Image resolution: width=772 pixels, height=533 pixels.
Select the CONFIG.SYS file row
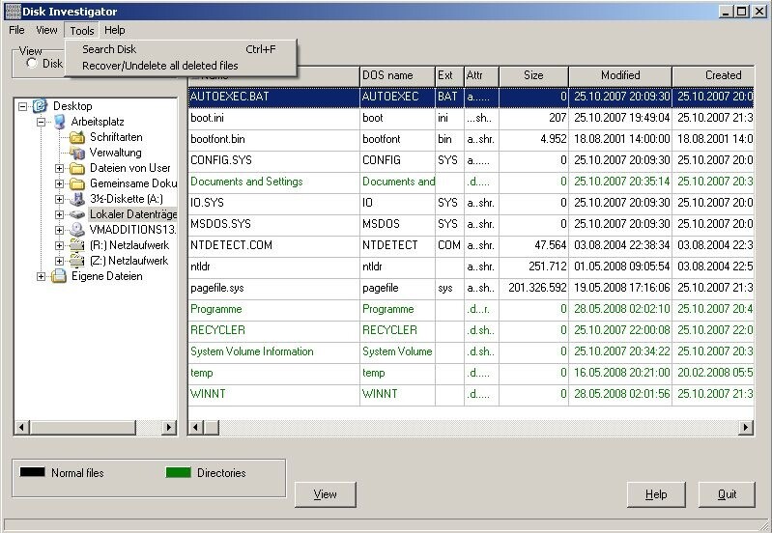pos(471,160)
